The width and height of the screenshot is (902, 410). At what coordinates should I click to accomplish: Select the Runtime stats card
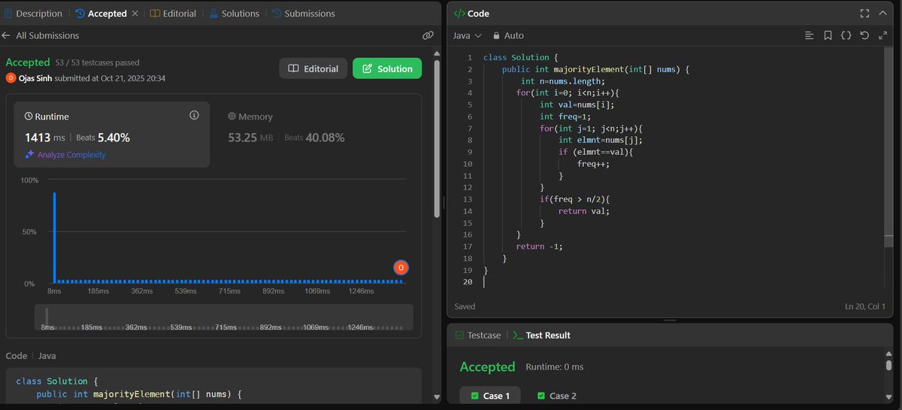click(113, 135)
